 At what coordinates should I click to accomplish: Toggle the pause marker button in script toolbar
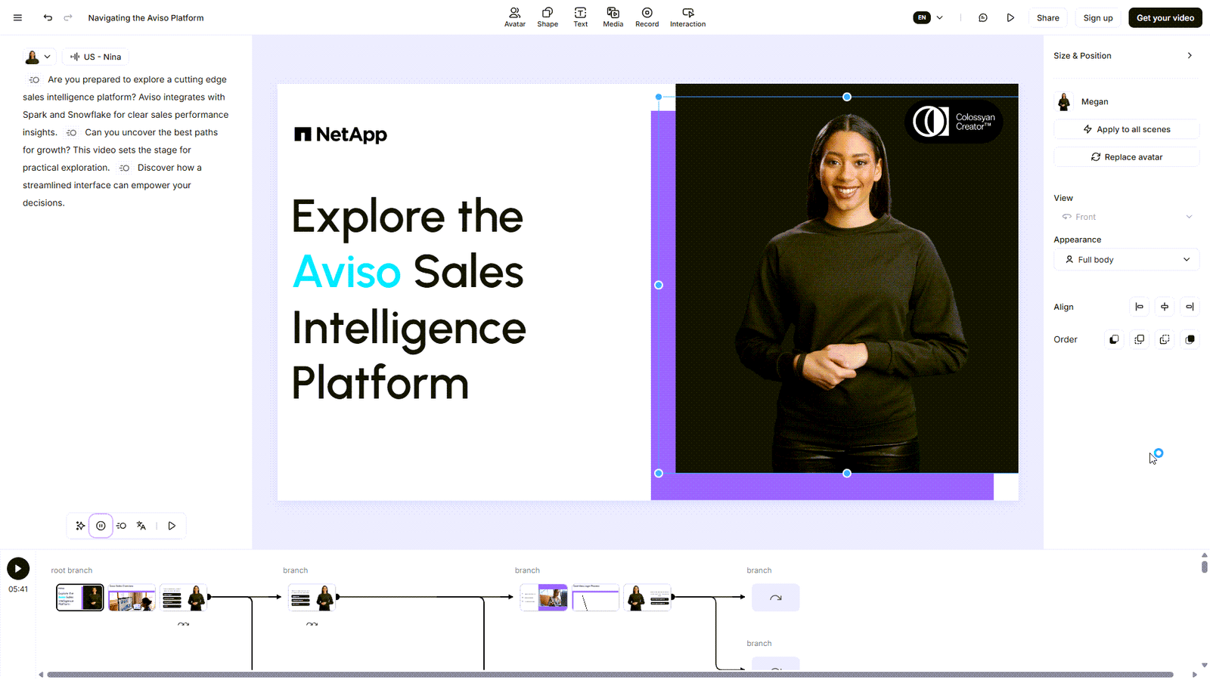[101, 526]
